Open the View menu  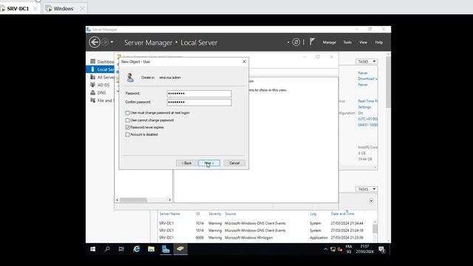coord(363,43)
